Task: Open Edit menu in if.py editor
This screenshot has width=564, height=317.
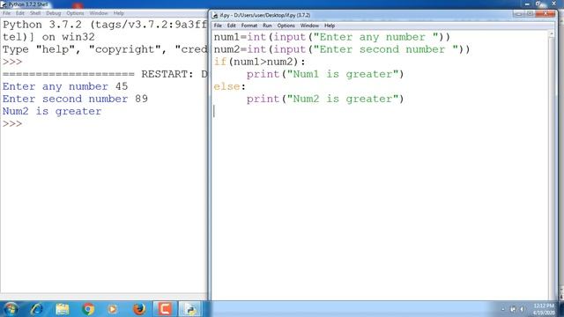Action: click(231, 26)
